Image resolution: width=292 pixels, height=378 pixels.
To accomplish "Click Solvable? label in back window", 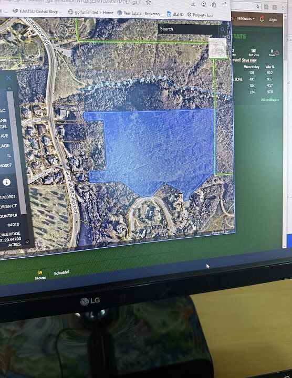I will tap(61, 272).
